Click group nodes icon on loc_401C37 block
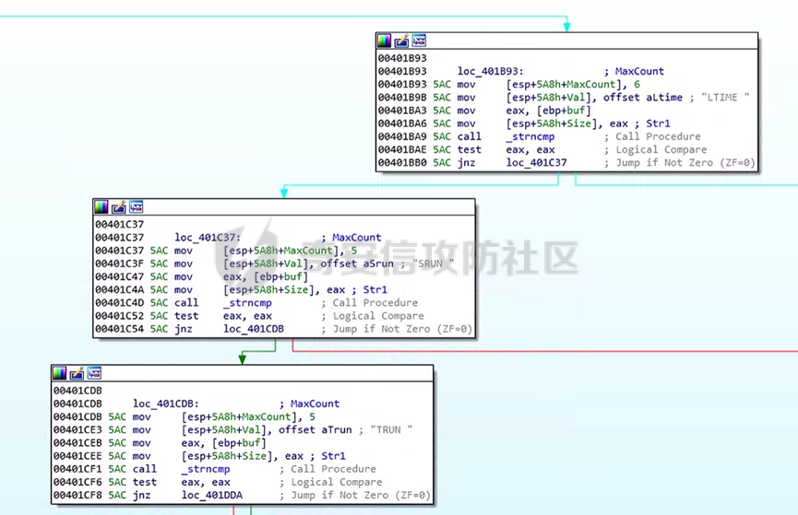The height and width of the screenshot is (515, 798). click(136, 206)
